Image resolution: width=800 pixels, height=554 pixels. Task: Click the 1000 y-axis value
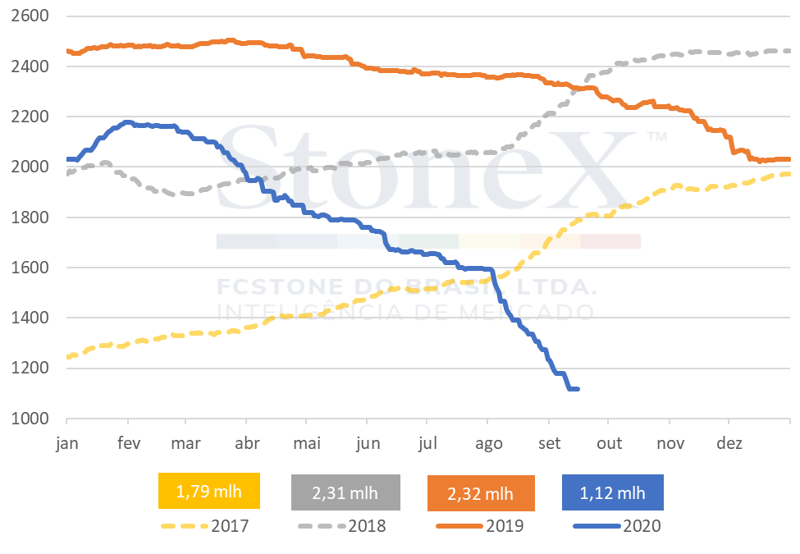[30, 419]
